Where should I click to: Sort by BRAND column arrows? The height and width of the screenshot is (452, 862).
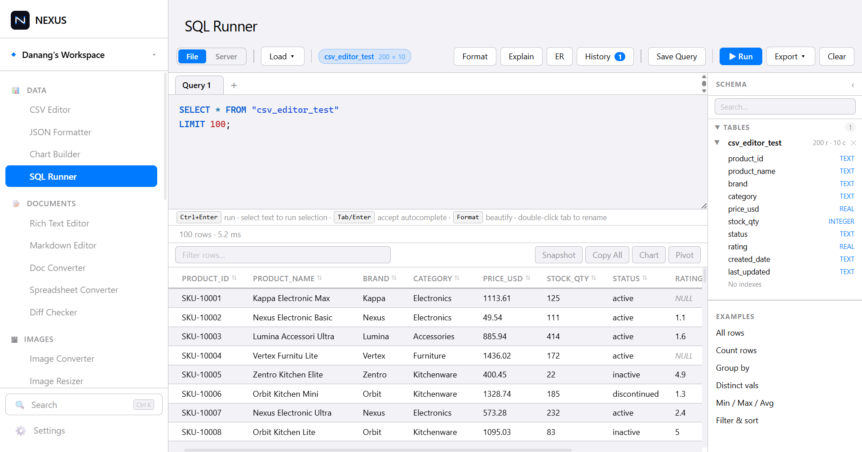click(x=394, y=278)
